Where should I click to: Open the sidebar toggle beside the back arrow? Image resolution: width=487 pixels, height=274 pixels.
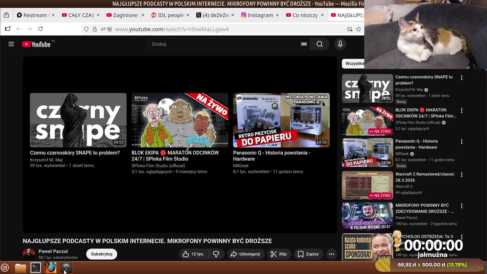point(8,29)
